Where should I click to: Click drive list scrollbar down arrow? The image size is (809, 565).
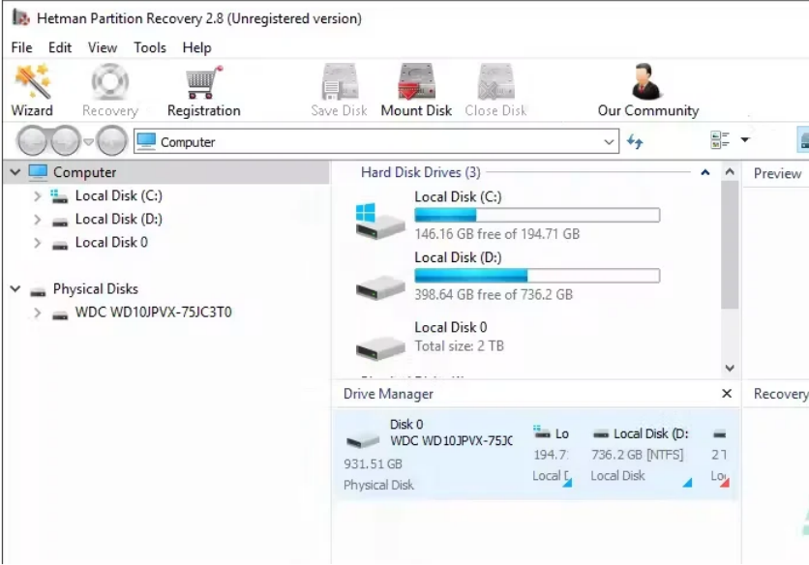pos(730,368)
